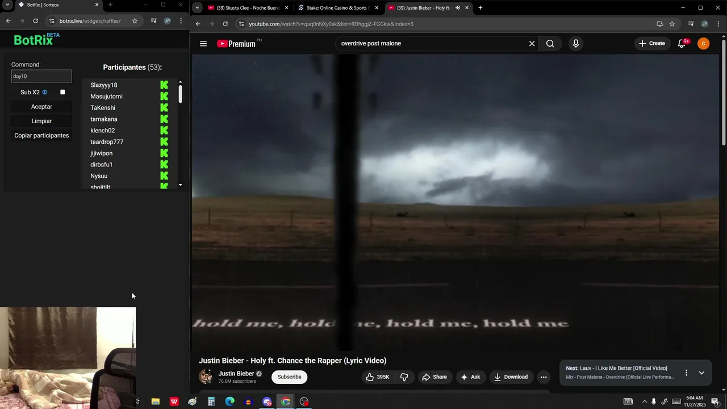727x409 pixels.
Task: Show hidden system tray icons
Action: click(644, 402)
